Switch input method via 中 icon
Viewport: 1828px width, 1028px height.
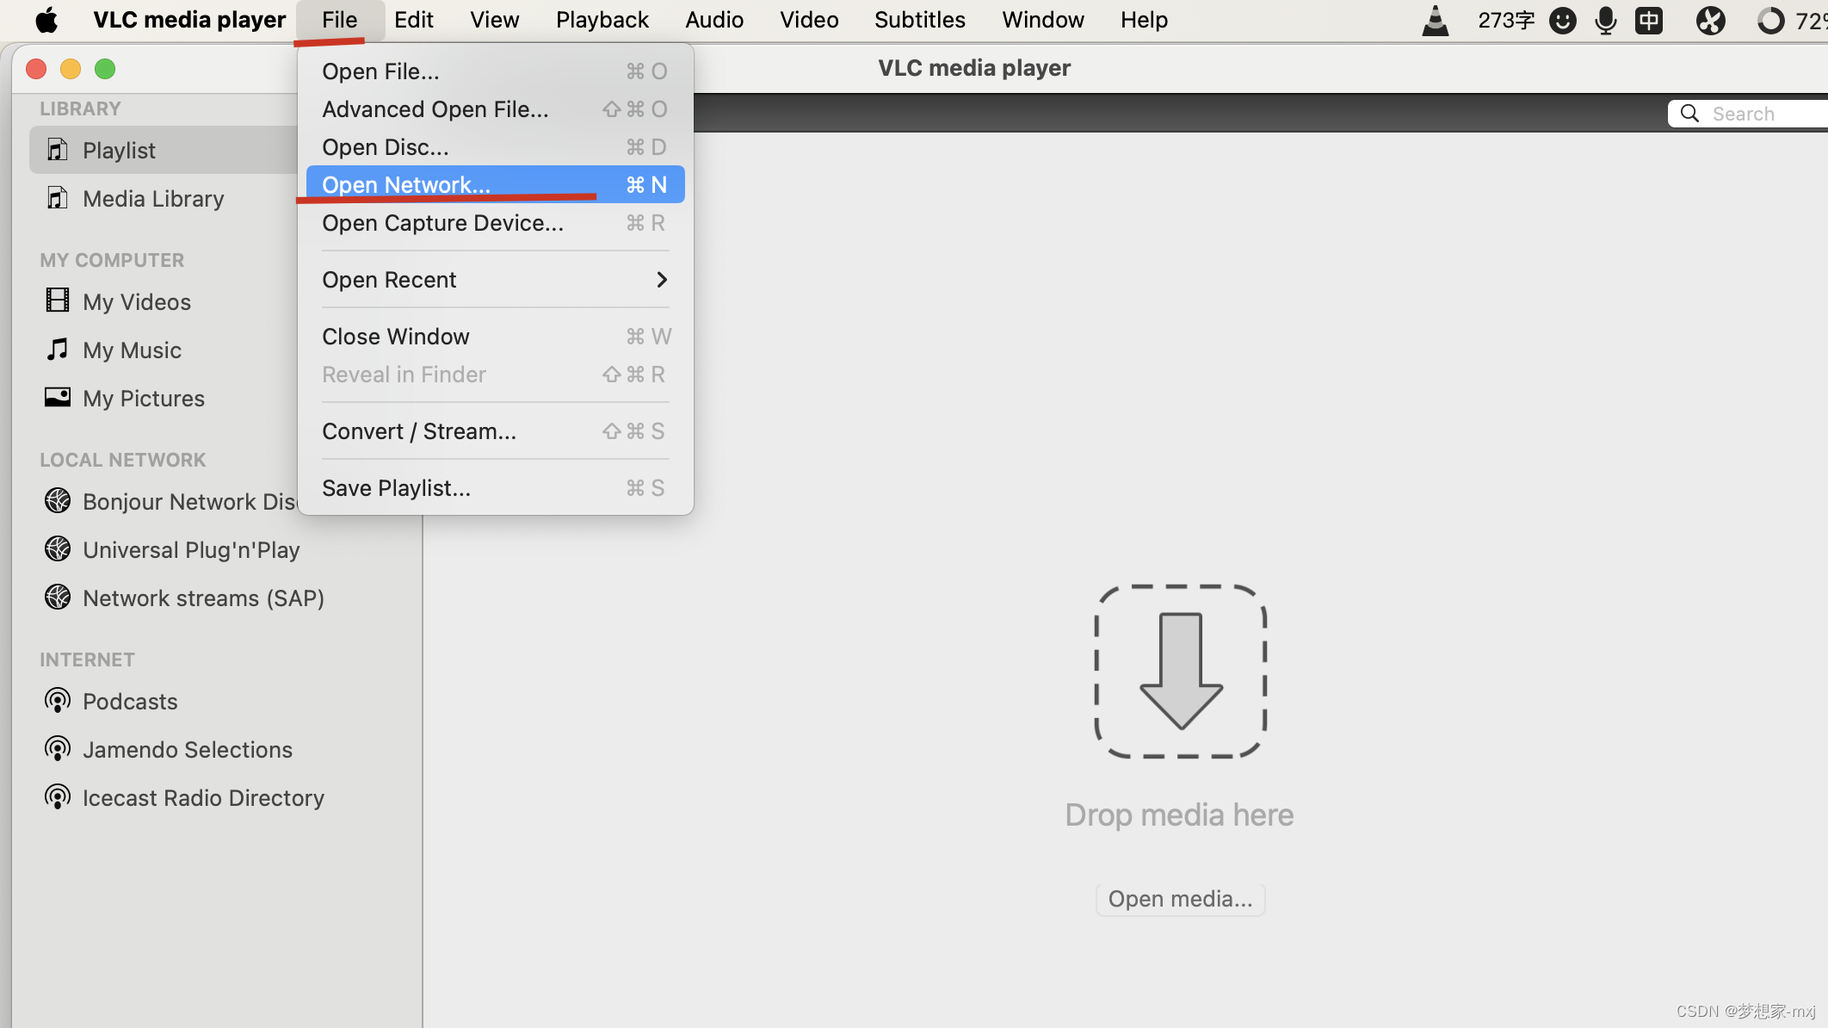1649,20
